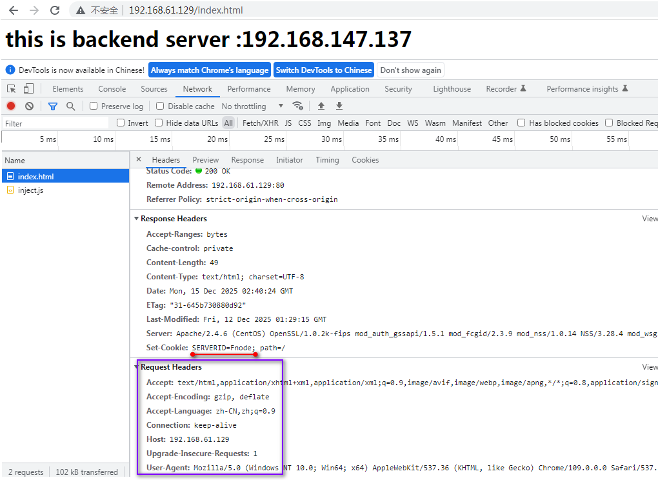Import HAR file upload arrow icon

(321, 106)
